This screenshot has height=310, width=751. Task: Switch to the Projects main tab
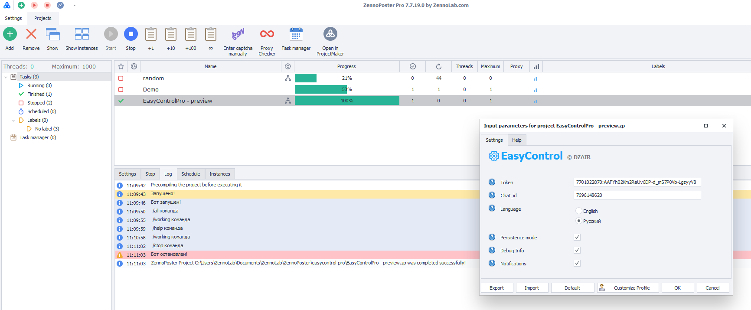click(43, 18)
